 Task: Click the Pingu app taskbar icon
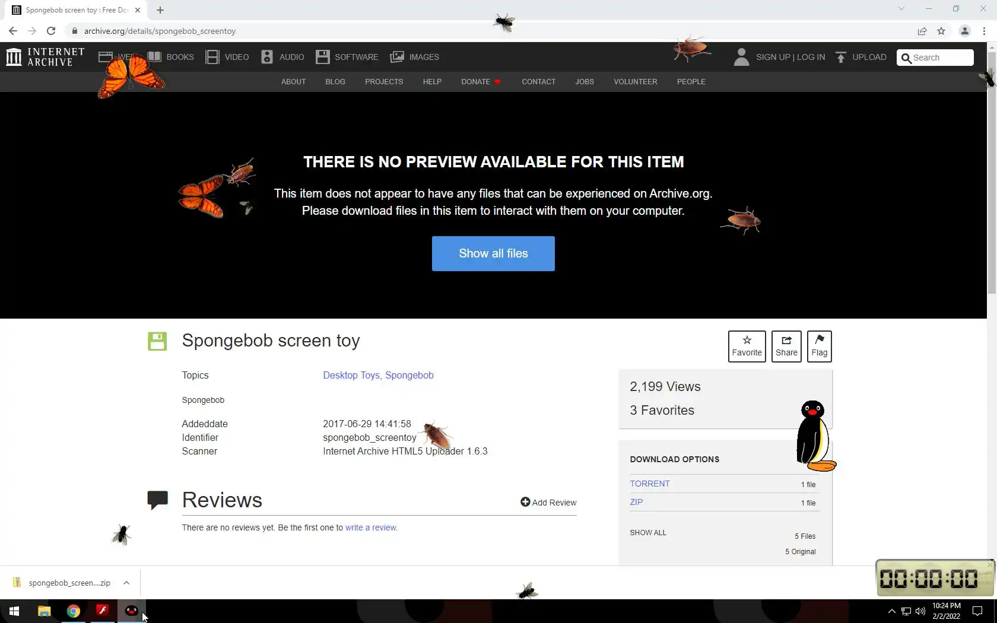pos(131,611)
